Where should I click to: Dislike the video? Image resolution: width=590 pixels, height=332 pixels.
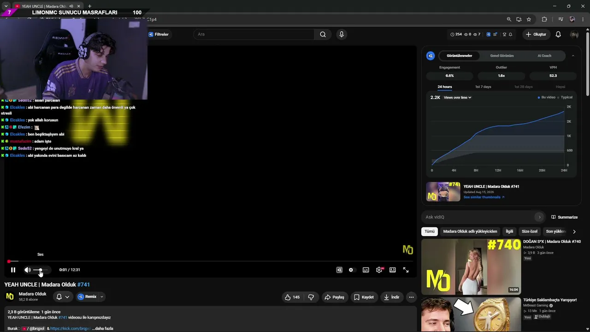(311, 297)
